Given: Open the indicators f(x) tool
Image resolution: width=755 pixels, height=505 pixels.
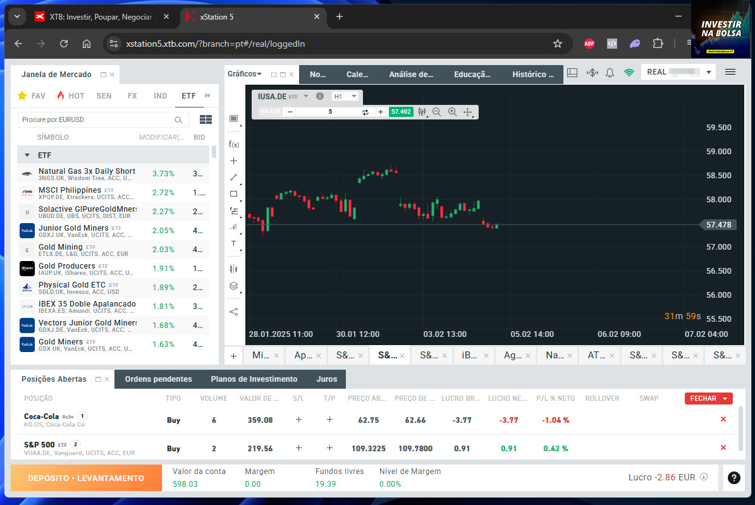Looking at the screenshot, I should [233, 145].
